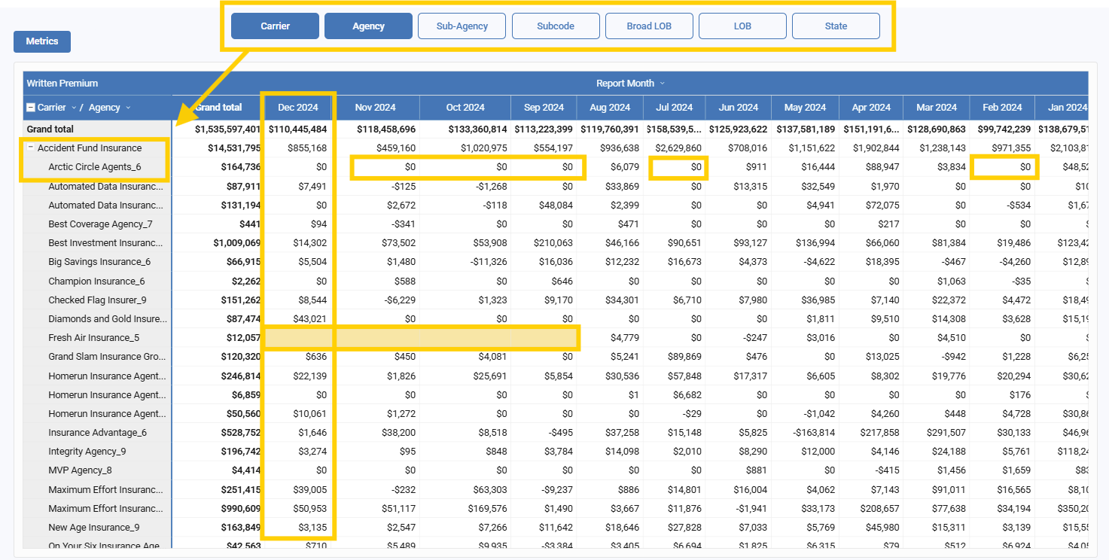Select the LOB dimension button
1109x560 pixels.
(x=742, y=26)
